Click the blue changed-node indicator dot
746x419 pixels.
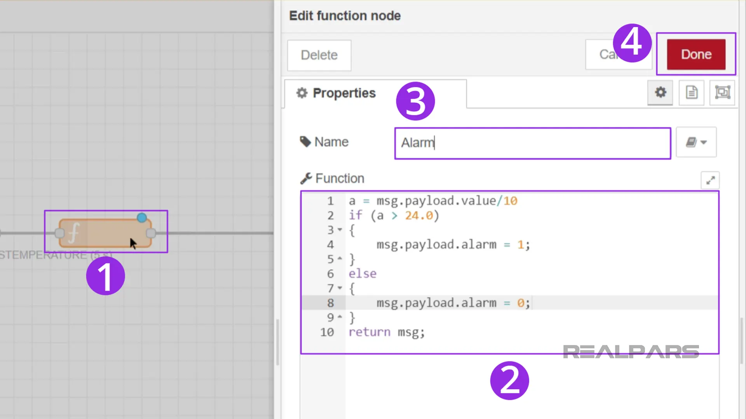(x=142, y=218)
